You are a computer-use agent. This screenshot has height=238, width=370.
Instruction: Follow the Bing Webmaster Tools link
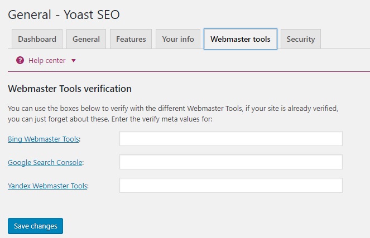click(44, 139)
